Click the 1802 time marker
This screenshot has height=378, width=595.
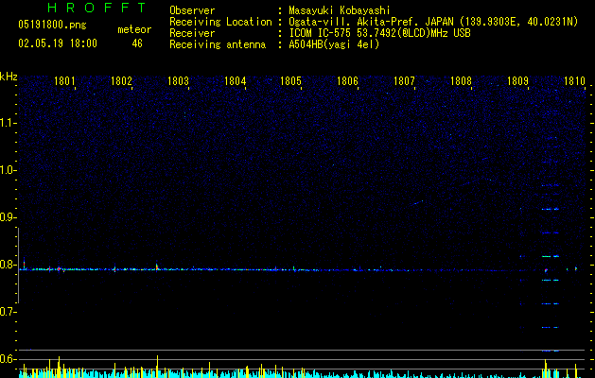click(121, 81)
